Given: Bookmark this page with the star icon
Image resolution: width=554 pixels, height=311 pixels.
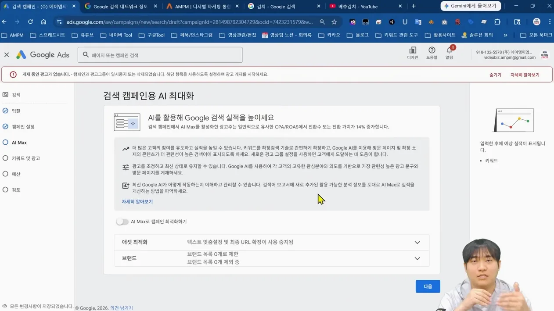Looking at the screenshot, I should click(334, 22).
